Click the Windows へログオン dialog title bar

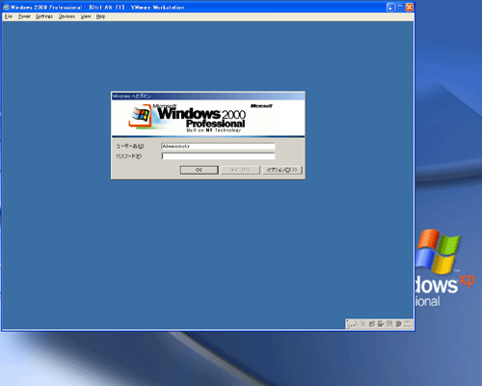point(208,96)
